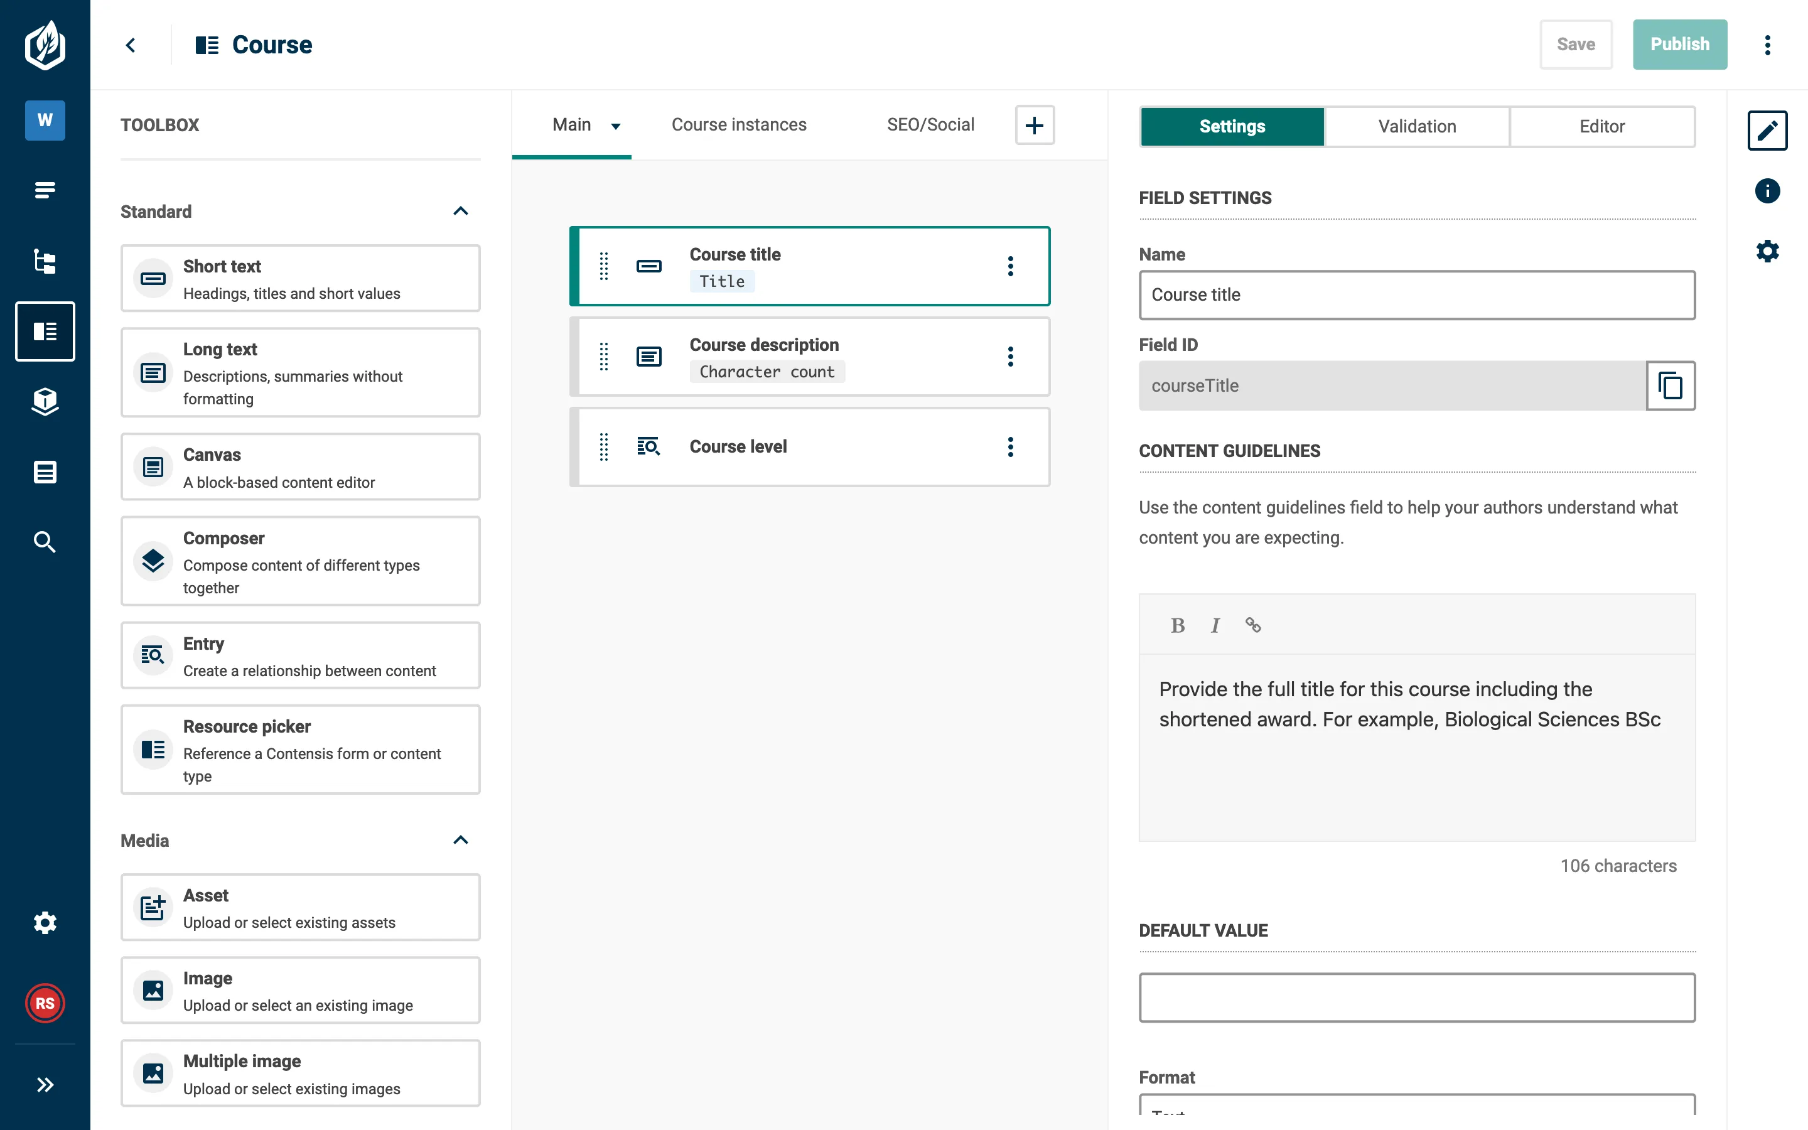Screen dimensions: 1808x1130
Task: Select the Asset toolbox field
Action: (300, 907)
